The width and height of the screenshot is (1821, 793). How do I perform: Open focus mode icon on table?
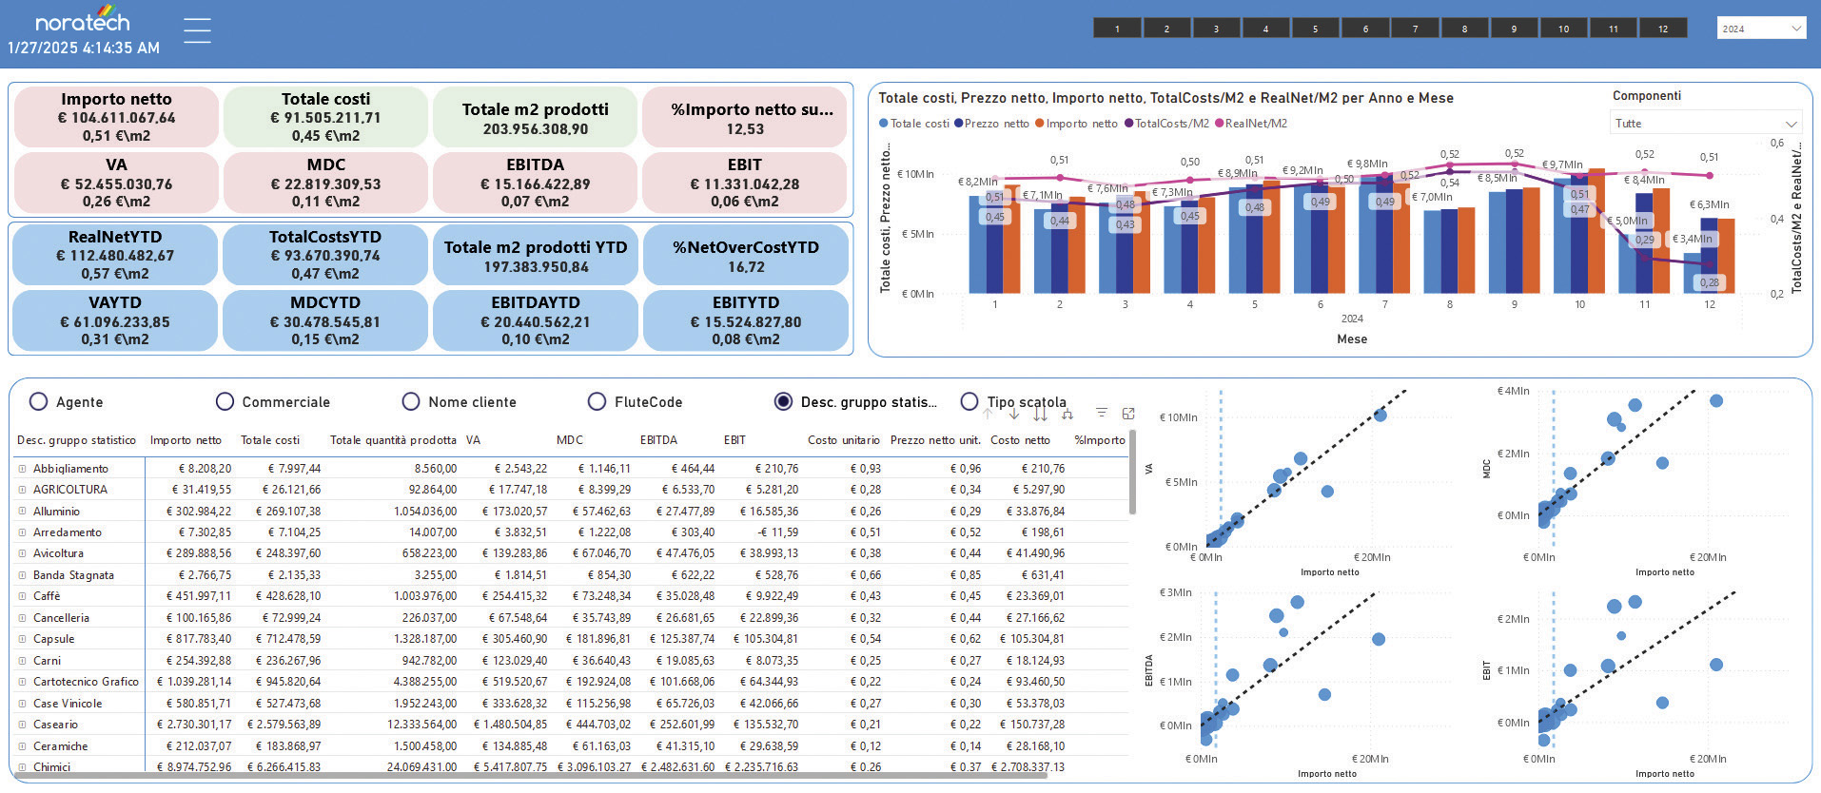coord(1128,413)
